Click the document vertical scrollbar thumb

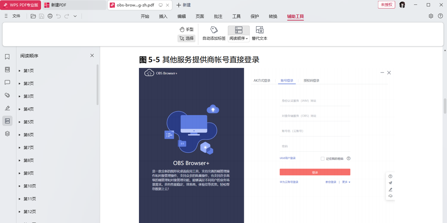(445, 106)
